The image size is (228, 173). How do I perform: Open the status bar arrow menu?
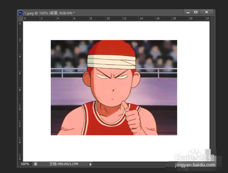point(91,164)
